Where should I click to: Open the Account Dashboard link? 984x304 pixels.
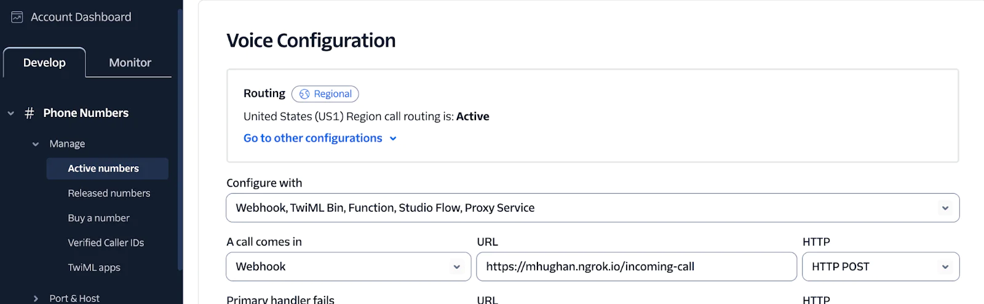tap(81, 17)
